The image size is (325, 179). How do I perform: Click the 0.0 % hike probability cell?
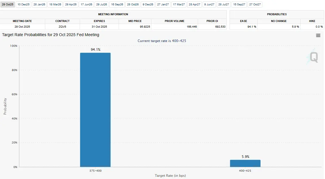pyautogui.click(x=312, y=27)
